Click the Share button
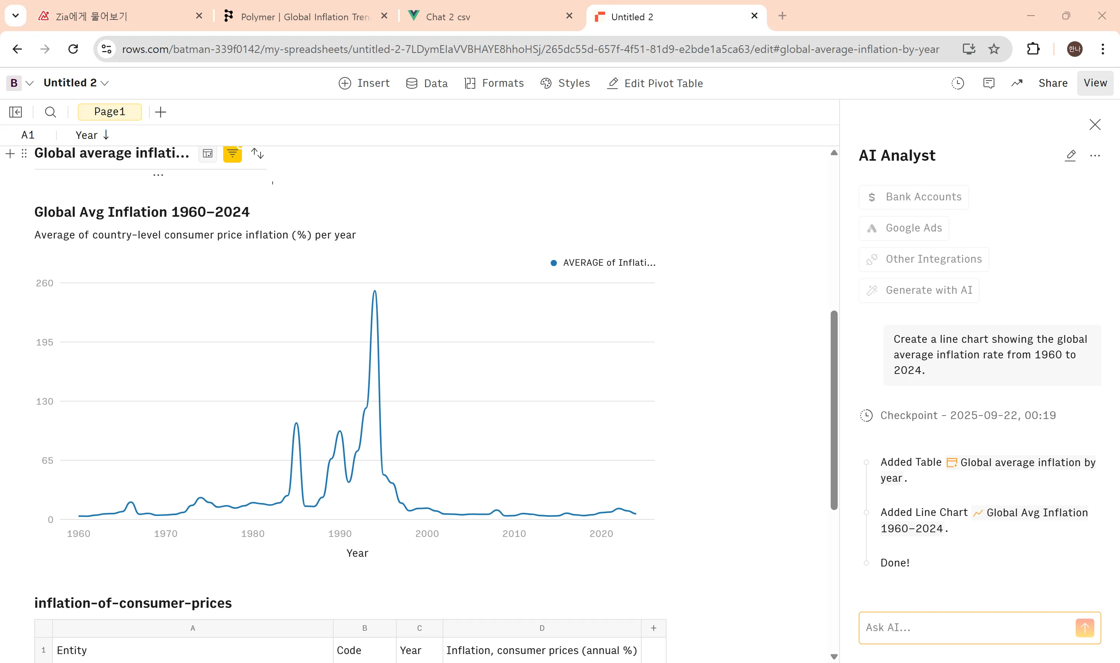This screenshot has height=663, width=1120. pyautogui.click(x=1053, y=83)
